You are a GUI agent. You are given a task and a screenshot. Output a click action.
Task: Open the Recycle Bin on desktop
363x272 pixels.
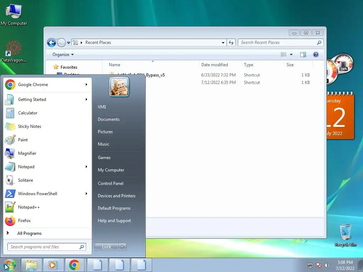pyautogui.click(x=345, y=235)
